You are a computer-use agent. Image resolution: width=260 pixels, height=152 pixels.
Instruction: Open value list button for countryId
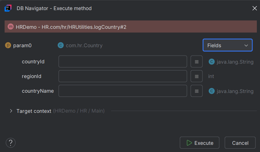coord(196,62)
